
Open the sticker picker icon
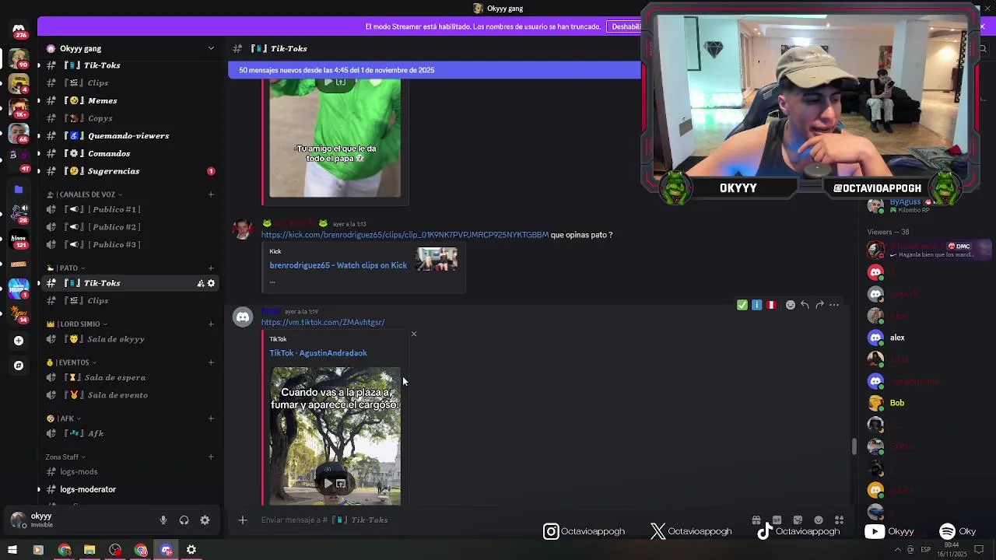point(798,520)
